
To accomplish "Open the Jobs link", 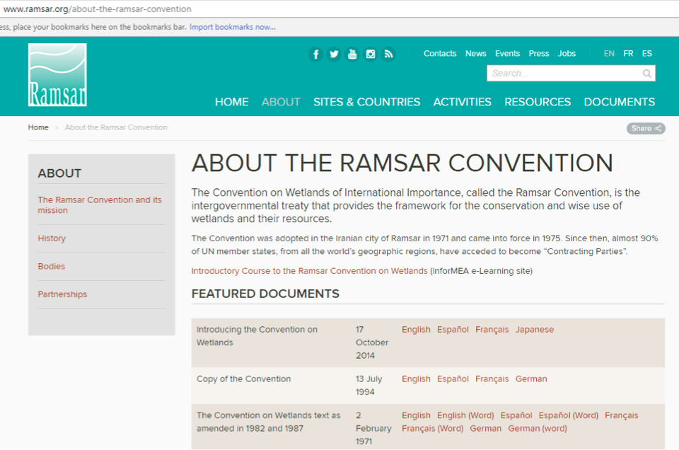I will point(567,53).
